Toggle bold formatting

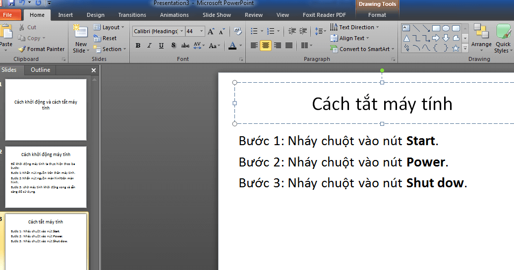coord(138,46)
